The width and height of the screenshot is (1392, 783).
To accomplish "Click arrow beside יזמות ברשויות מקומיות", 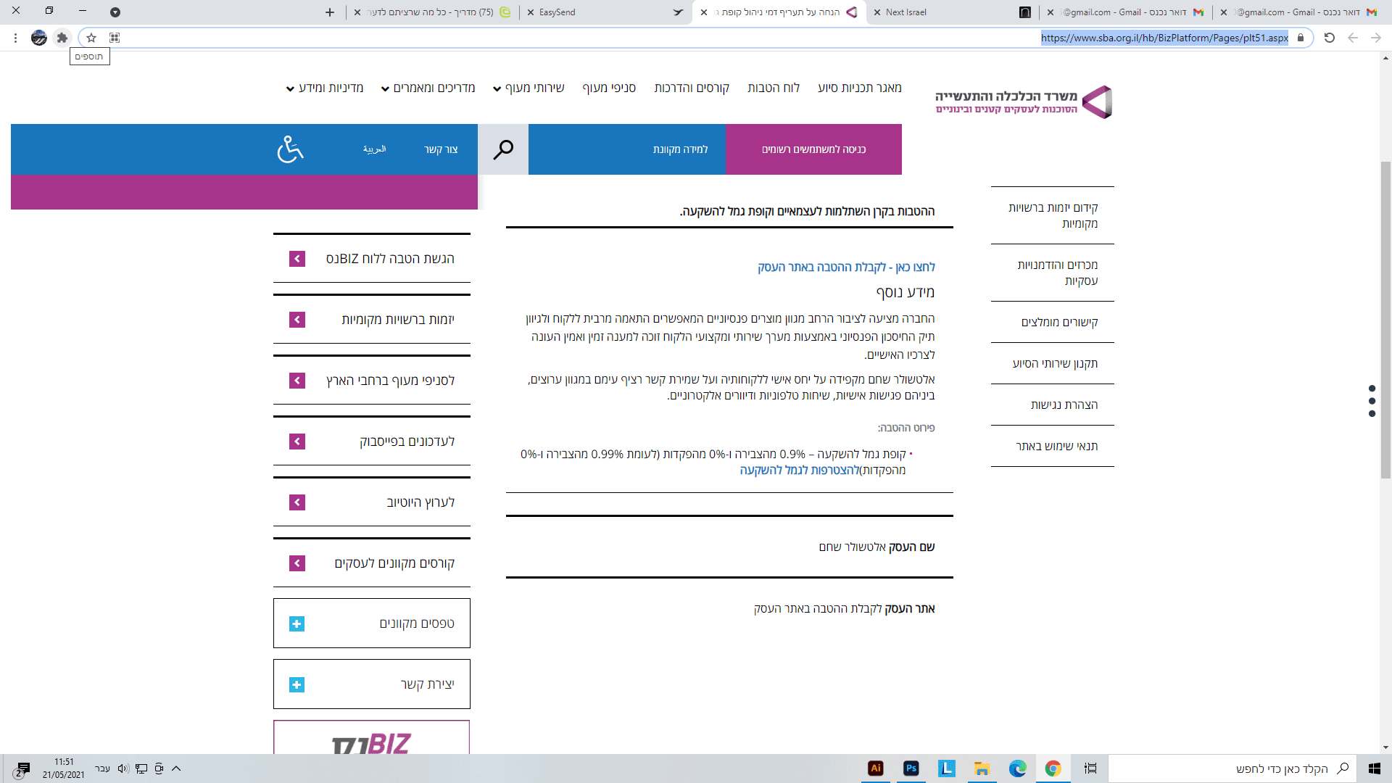I will (x=297, y=320).
